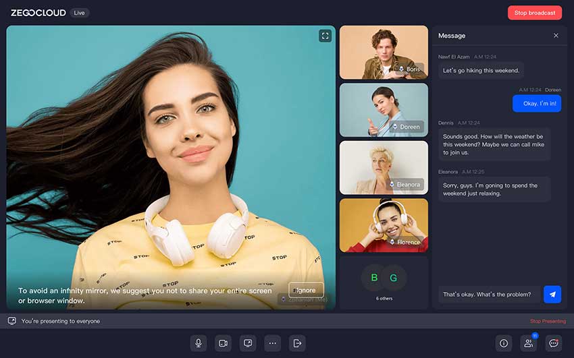Image resolution: width=574 pixels, height=358 pixels.
Task: Enter fullscreen on the main video
Action: (x=325, y=36)
